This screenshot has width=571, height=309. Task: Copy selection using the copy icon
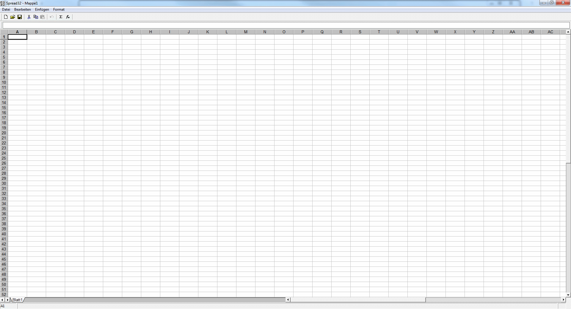(36, 17)
